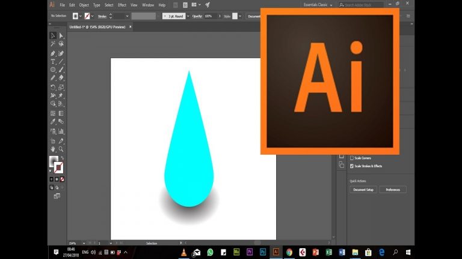The image size is (462, 259).
Task: Select the Hand tool
Action: [53, 149]
